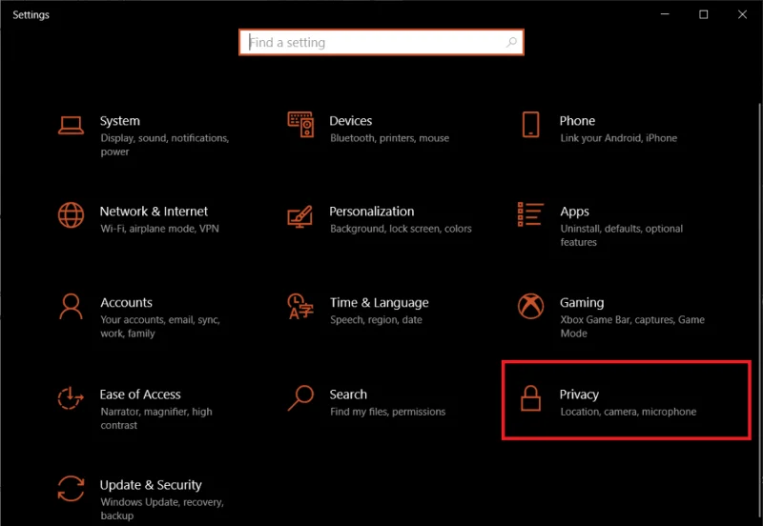
Task: Close the Settings window
Action: [x=742, y=14]
